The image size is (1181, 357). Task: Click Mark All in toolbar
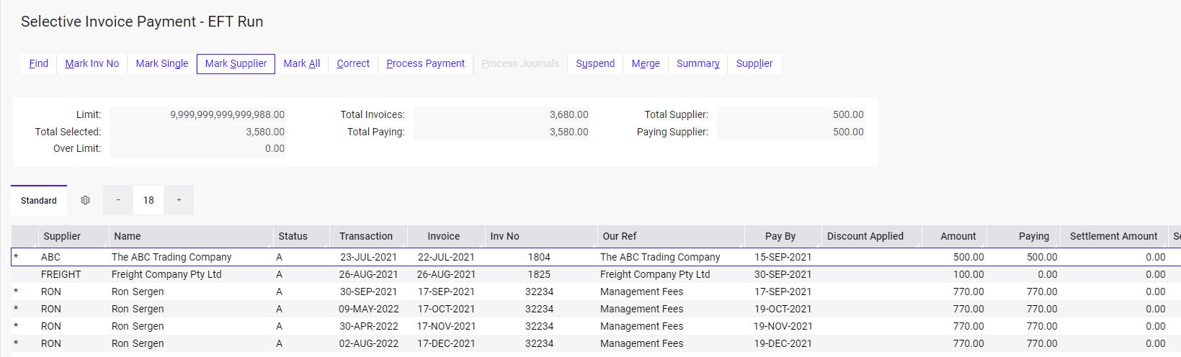pyautogui.click(x=301, y=63)
